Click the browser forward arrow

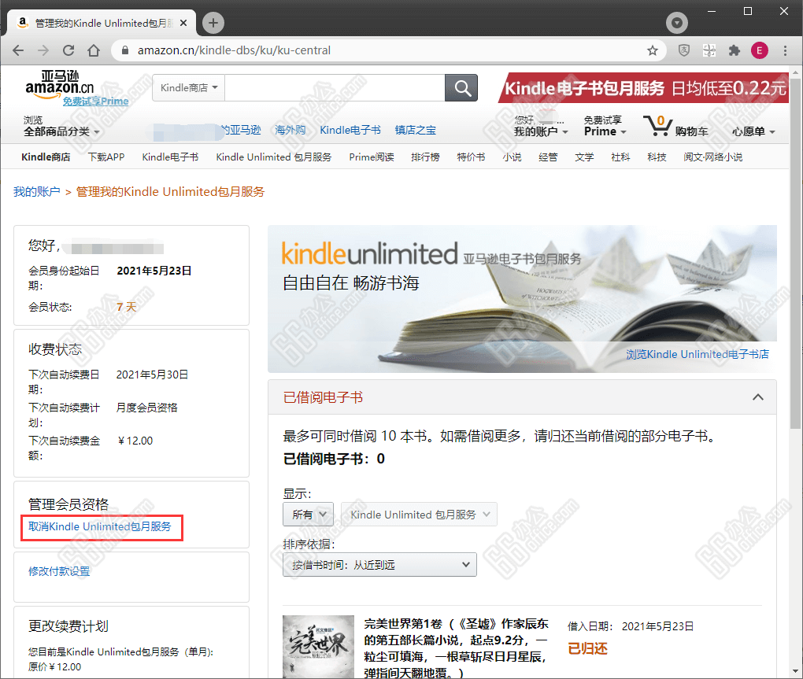[x=43, y=50]
